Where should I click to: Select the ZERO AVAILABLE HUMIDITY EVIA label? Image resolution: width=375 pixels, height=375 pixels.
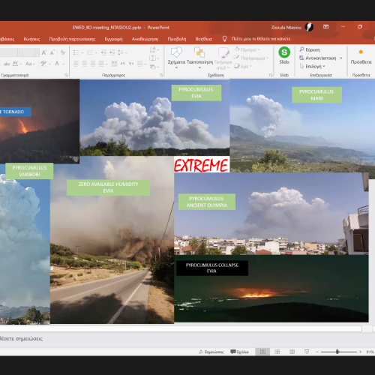(108, 187)
